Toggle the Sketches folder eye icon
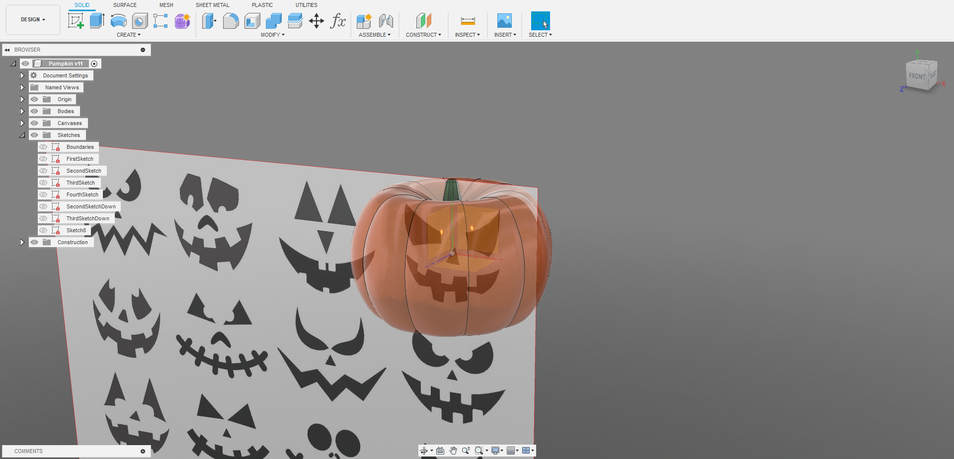 (x=34, y=135)
